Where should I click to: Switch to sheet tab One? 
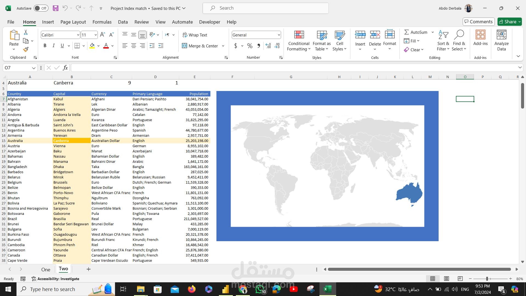coord(46,269)
